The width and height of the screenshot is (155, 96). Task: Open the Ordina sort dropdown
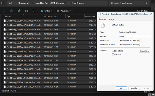47,11
